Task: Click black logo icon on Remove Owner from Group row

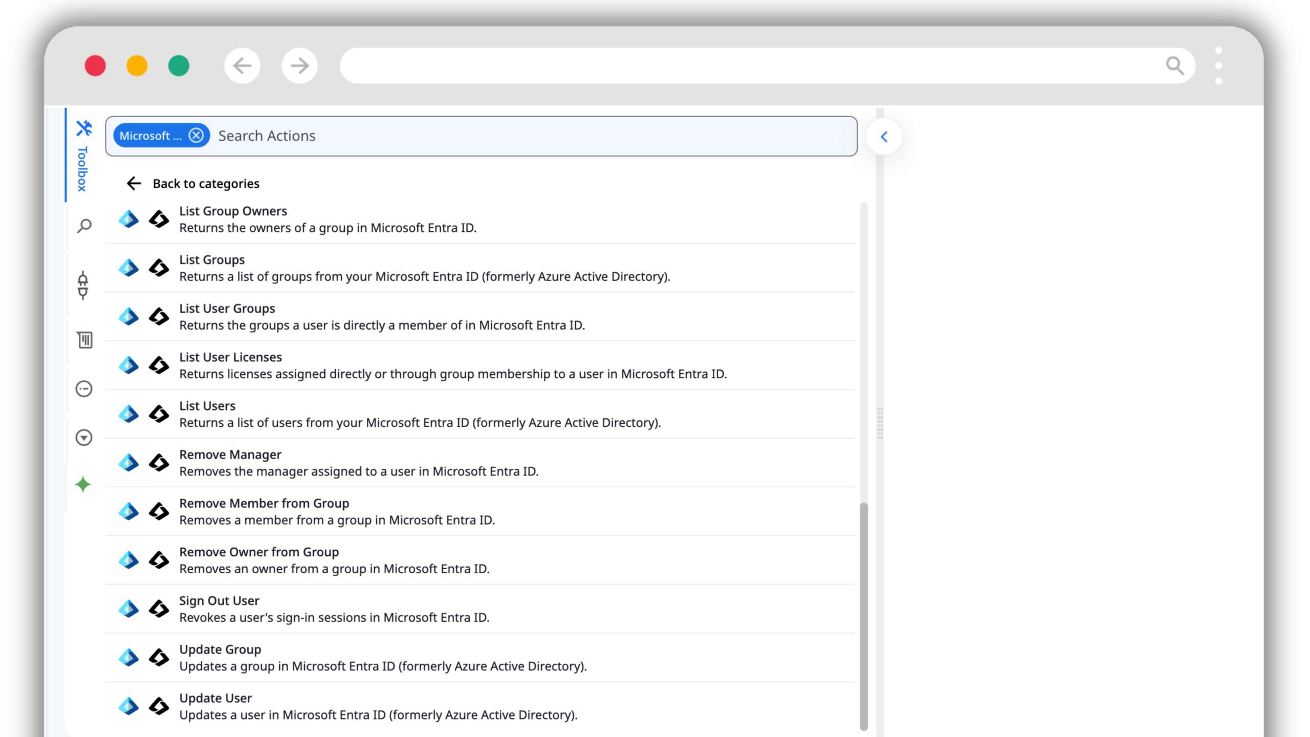Action: [x=159, y=560]
